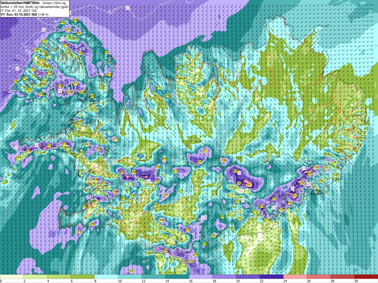This screenshot has width=378, height=283.
Task: Click the bold title "Veðurstofan/HM750m"
Action: (20, 3)
